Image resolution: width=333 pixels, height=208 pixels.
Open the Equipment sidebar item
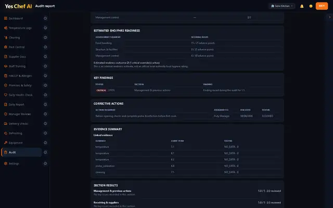[x=21, y=142]
